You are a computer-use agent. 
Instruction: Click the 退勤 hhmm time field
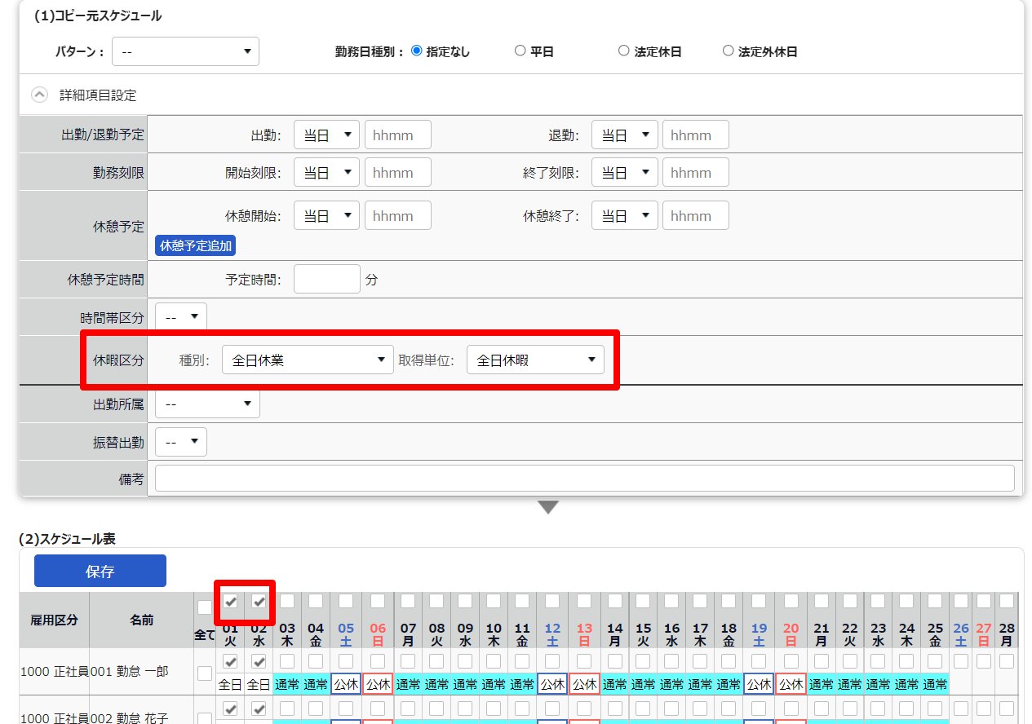[x=696, y=135]
